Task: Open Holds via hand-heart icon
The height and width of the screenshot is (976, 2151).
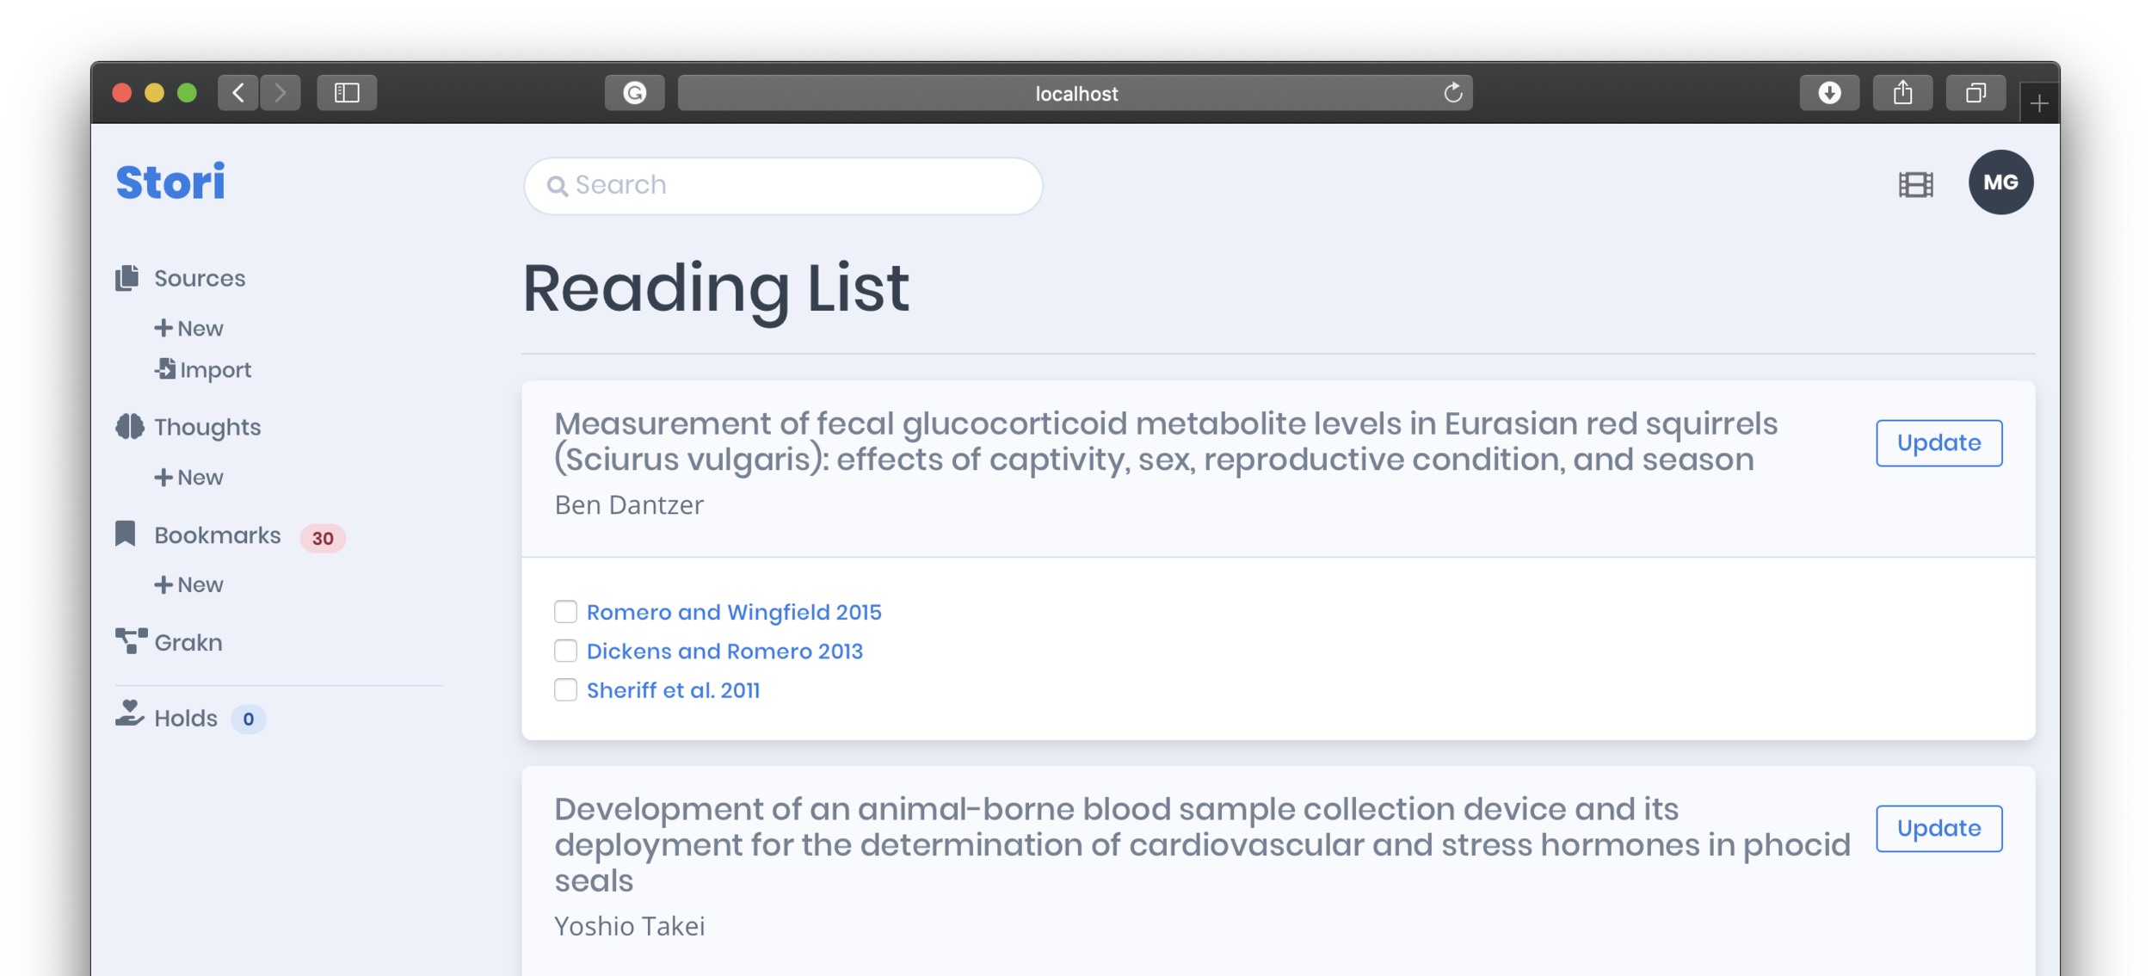Action: click(x=129, y=713)
